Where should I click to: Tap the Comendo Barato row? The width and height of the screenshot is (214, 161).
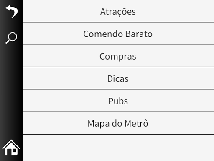coord(118,34)
